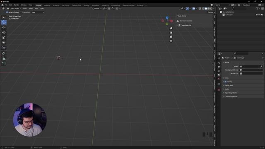Open viewport Options dropdown
This screenshot has width=265, height=149.
click(211, 12)
